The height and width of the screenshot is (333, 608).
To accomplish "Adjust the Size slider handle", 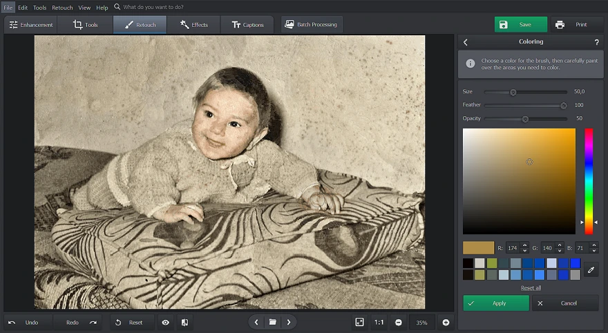I will pyautogui.click(x=513, y=93).
